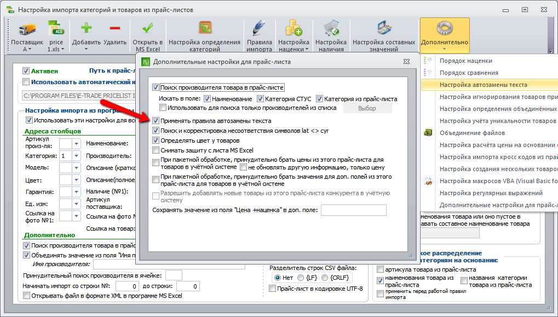Enable Открывать файл в формате XML checkbox
The image size is (558, 317).
pos(26,296)
